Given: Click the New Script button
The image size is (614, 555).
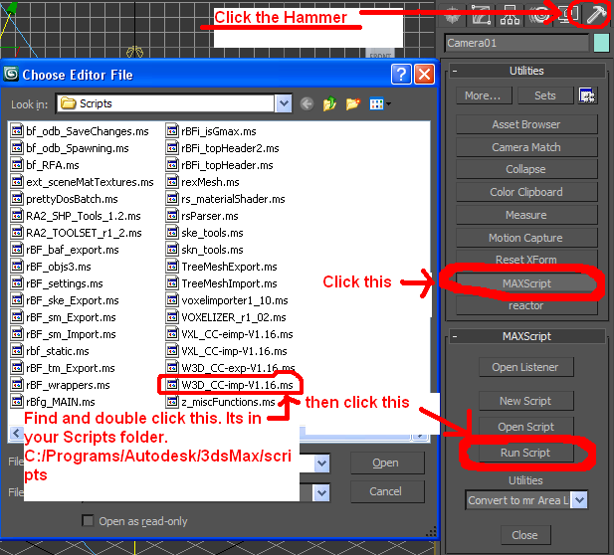Looking at the screenshot, I should [x=526, y=401].
